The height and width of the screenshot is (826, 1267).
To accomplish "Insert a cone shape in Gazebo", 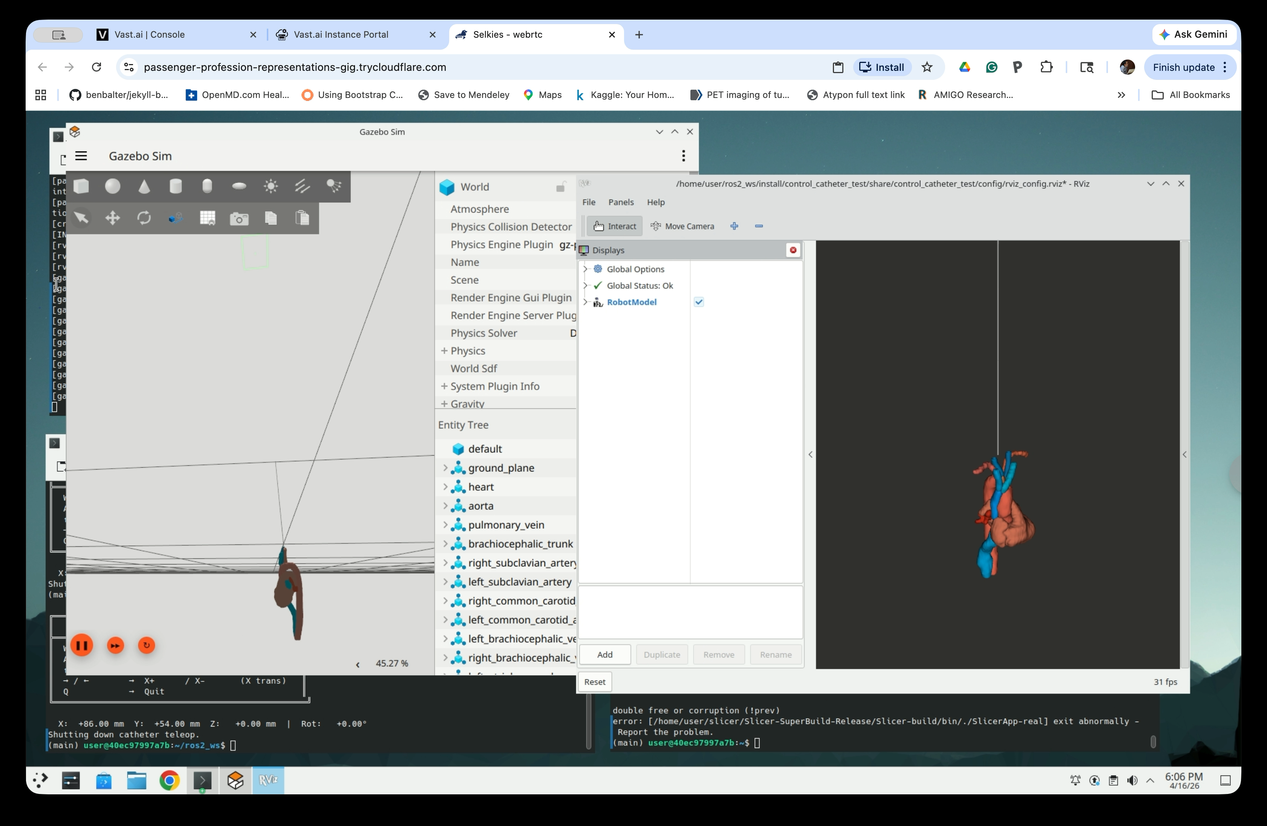I will pyautogui.click(x=144, y=186).
